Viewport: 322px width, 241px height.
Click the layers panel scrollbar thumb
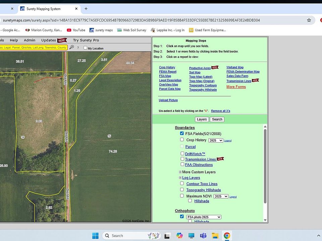(x=265, y=166)
